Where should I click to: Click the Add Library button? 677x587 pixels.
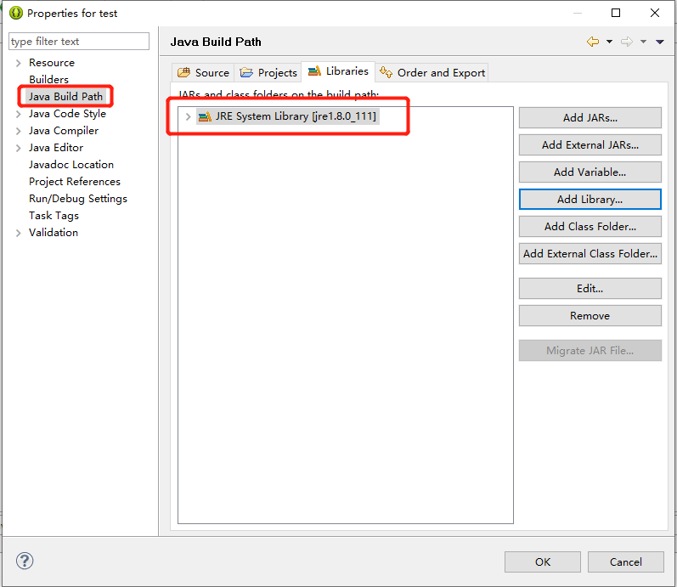tap(590, 199)
